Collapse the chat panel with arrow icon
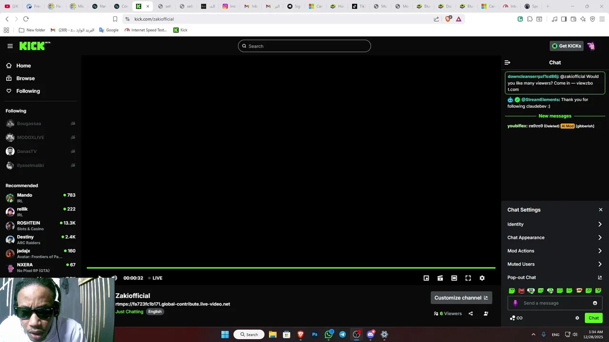The width and height of the screenshot is (609, 342). point(507,62)
